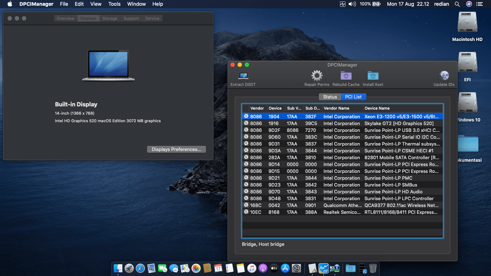Select the 'Sunrise Point-LP LPC Controller' row
This screenshot has width=491, height=276.
coord(343,198)
